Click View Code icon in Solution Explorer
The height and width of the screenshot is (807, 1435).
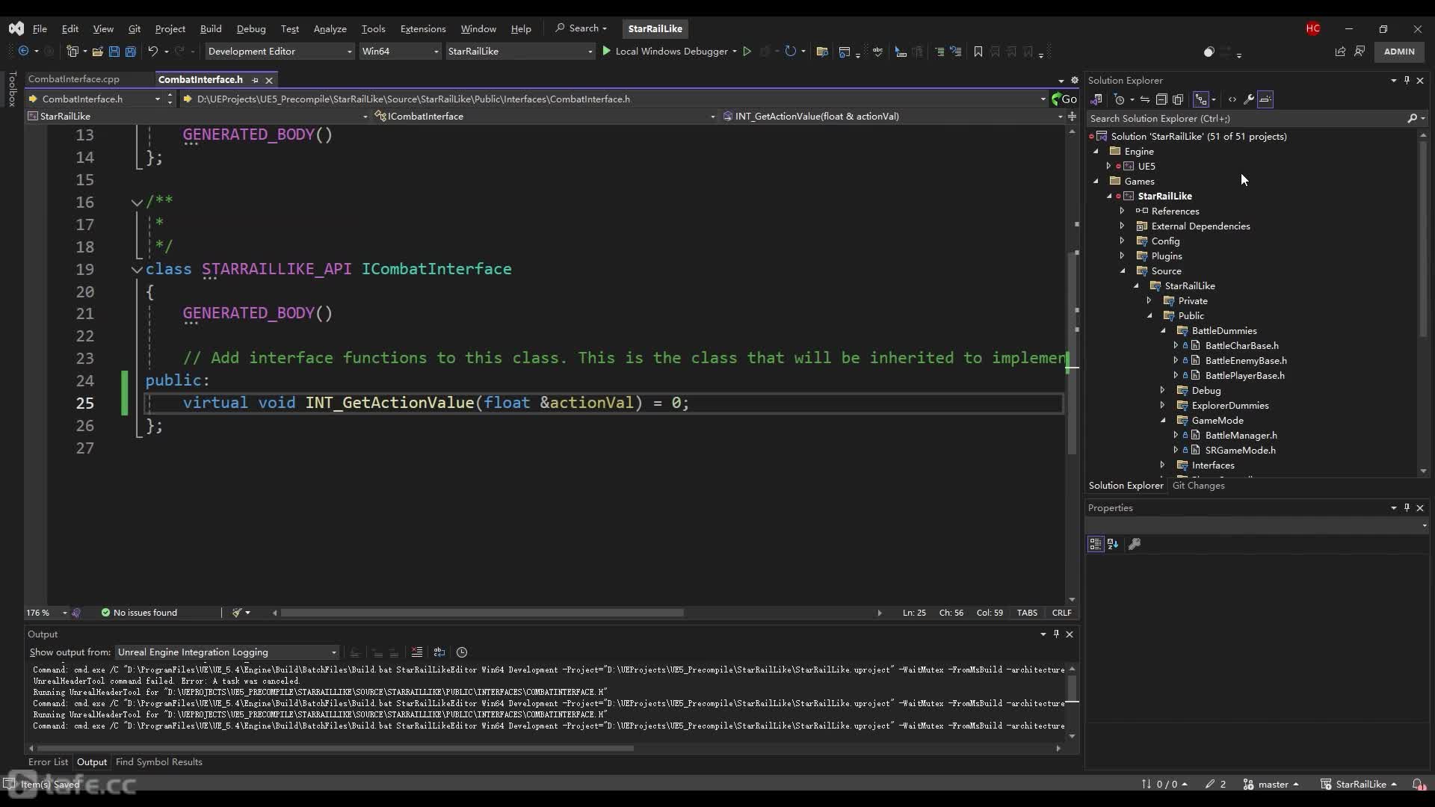point(1232,99)
